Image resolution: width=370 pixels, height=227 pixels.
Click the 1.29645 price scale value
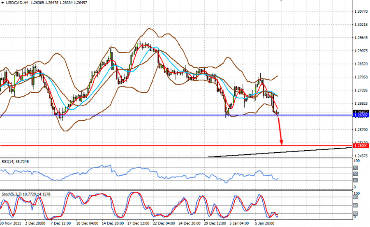[x=361, y=38]
